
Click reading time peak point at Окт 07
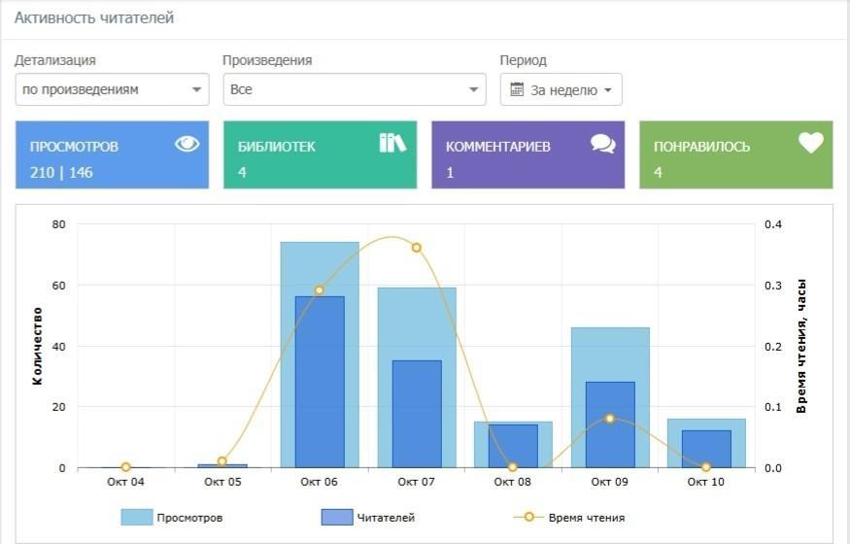pos(417,248)
